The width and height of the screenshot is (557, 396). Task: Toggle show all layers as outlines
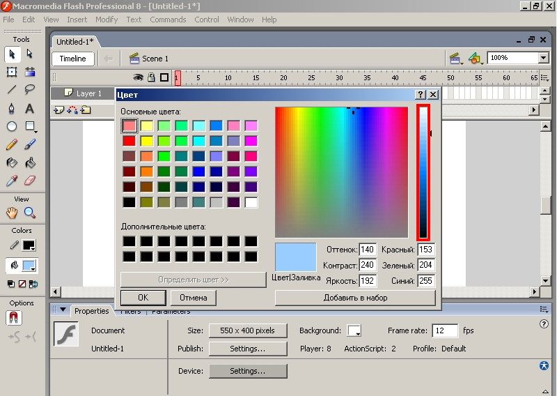pyautogui.click(x=164, y=77)
